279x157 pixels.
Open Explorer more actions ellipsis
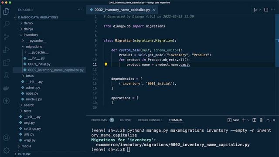coord(80,10)
